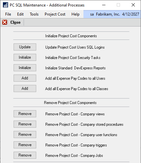
Task: Remove Company Jobs button
Action: [25, 155]
